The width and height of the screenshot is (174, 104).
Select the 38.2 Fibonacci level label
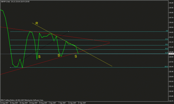coord(166,44)
